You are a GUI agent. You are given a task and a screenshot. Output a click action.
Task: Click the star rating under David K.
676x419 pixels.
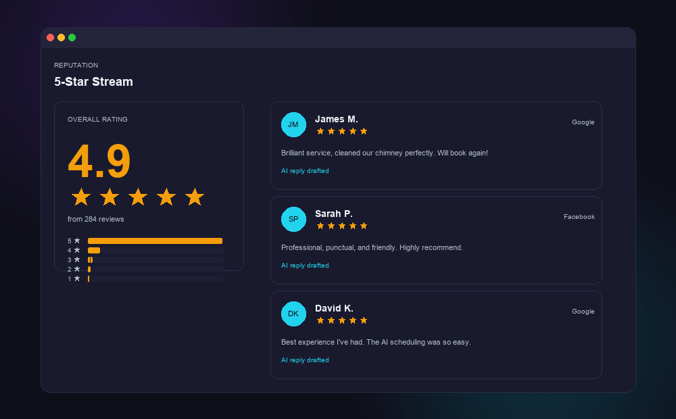click(x=342, y=320)
